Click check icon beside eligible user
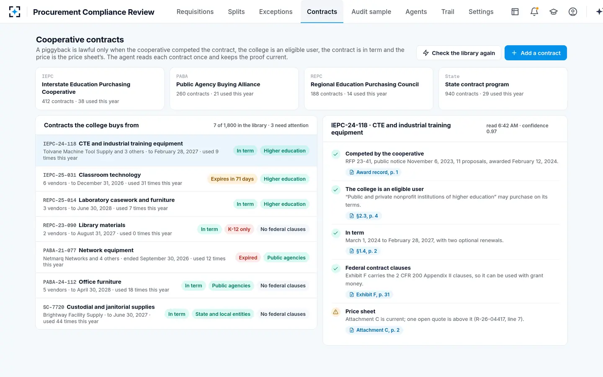This screenshot has width=603, height=377. [x=336, y=190]
